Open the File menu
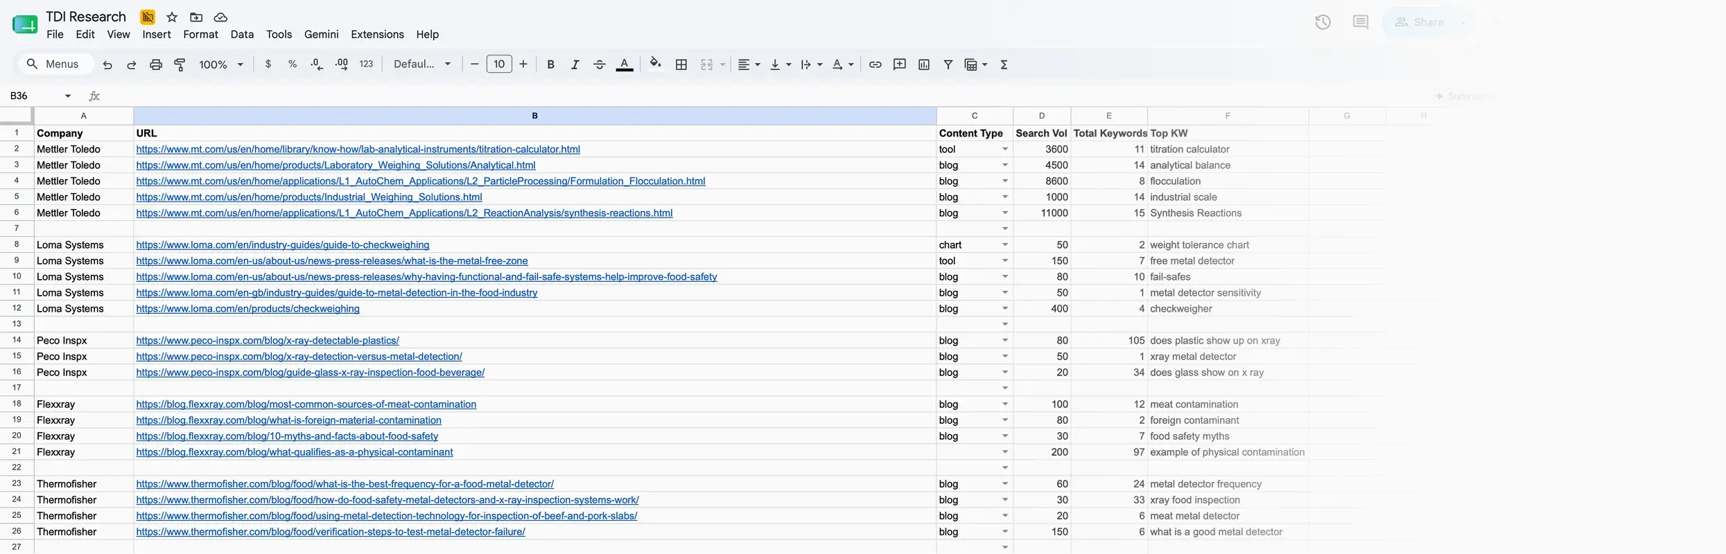1726x554 pixels. 55,35
